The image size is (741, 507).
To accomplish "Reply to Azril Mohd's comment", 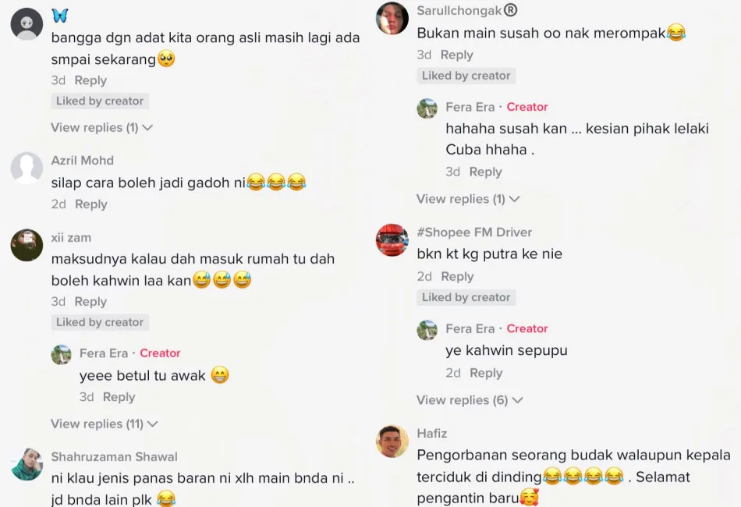I will (91, 204).
